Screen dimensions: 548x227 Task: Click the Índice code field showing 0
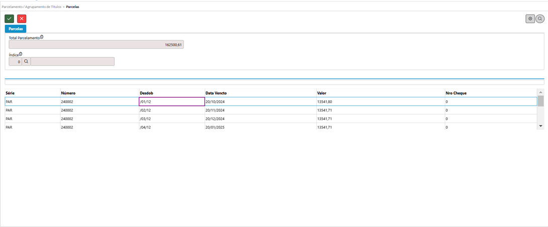tap(16, 62)
